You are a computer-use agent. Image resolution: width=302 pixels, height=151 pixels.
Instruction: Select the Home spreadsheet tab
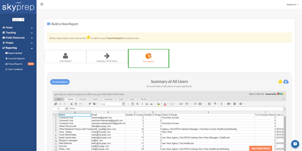coord(70,99)
